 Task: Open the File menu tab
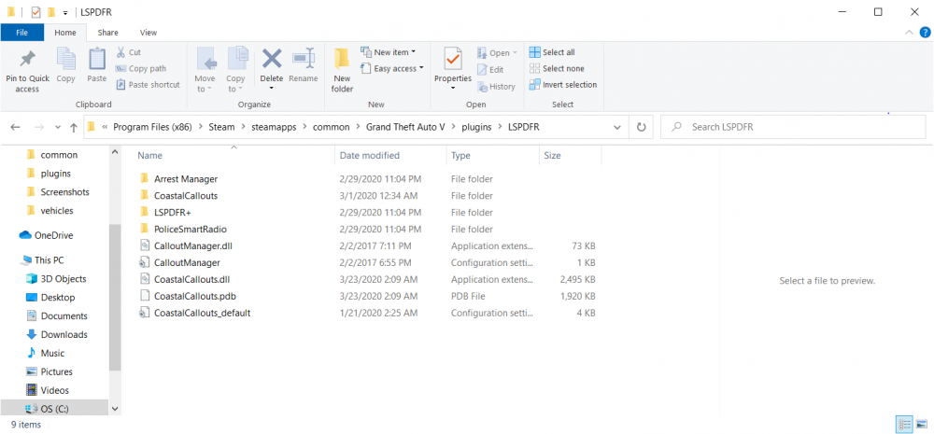point(21,33)
